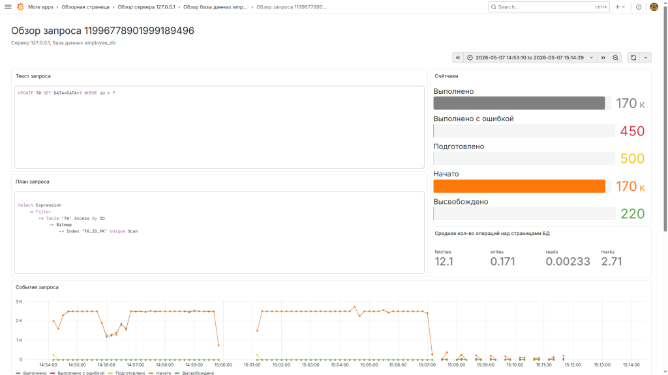668x375 pixels.
Task: Click the subtitle Сервер 127.0.0.1, база данных employee_db
Action: tap(63, 43)
